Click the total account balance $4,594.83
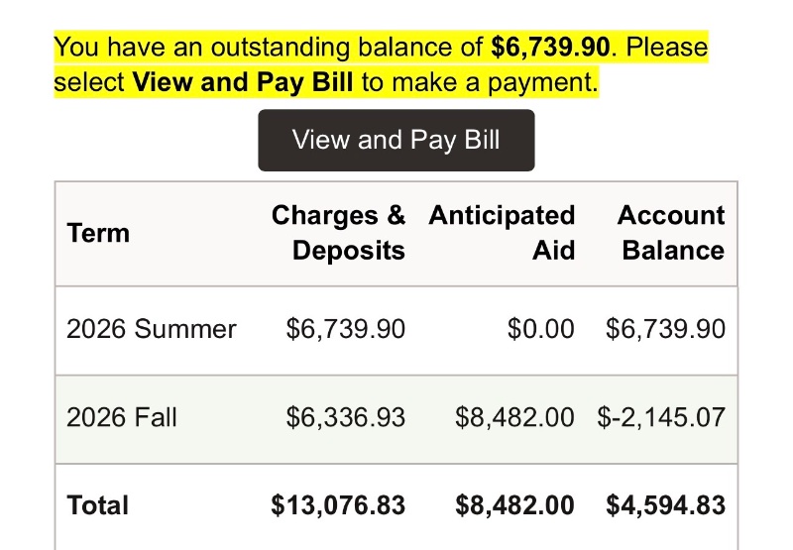Viewport: 793px width, 550px height. point(665,505)
